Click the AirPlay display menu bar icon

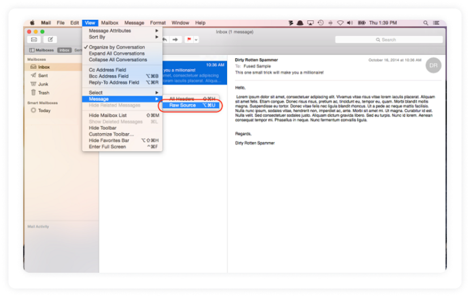(x=310, y=23)
